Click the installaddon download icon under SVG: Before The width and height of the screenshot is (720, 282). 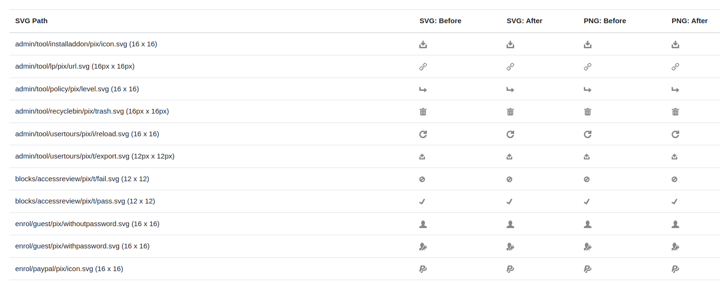pos(423,44)
